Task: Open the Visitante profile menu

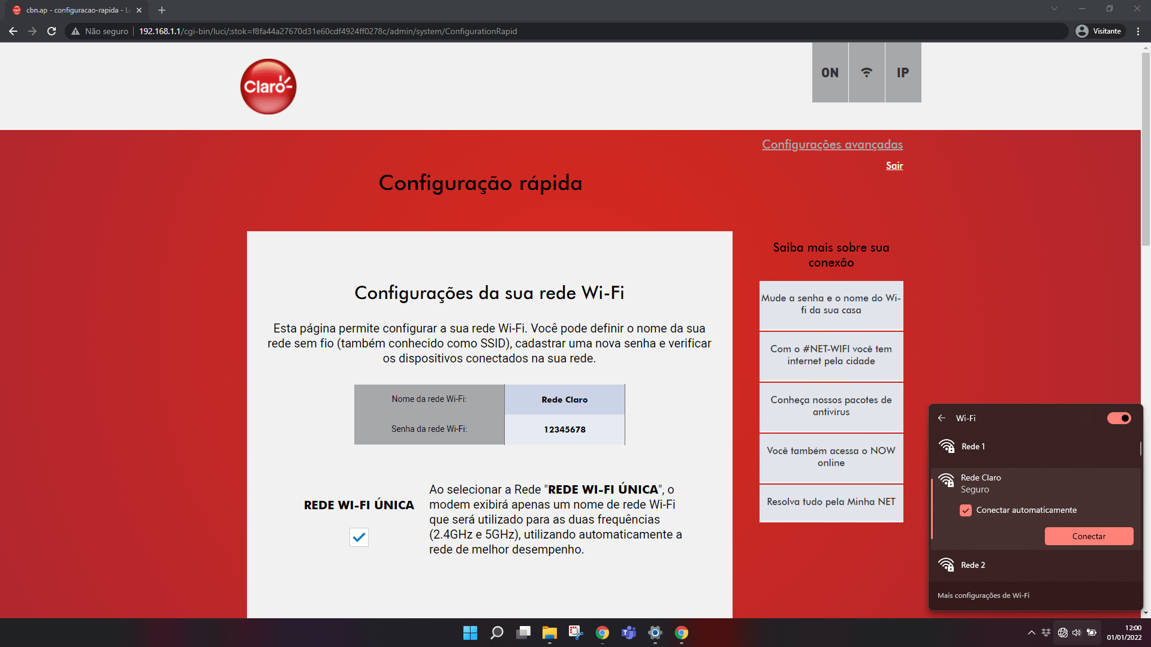Action: click(x=1099, y=31)
